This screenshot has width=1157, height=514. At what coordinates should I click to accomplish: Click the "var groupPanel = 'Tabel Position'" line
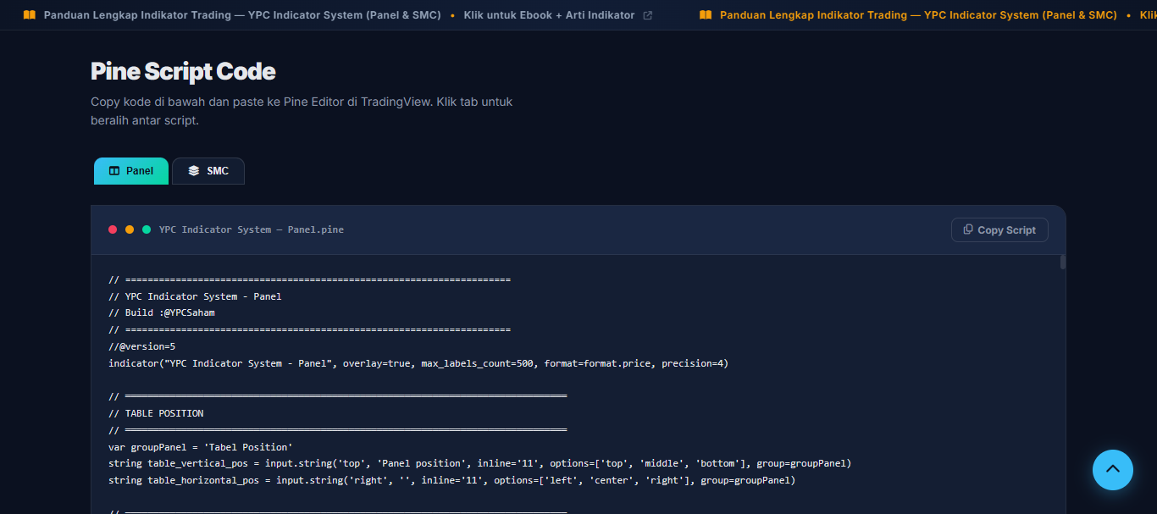[x=200, y=447]
